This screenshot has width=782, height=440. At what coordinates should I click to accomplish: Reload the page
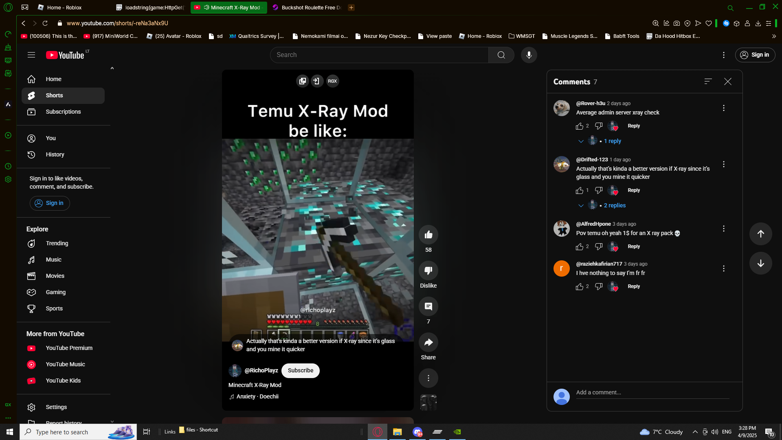(x=45, y=23)
